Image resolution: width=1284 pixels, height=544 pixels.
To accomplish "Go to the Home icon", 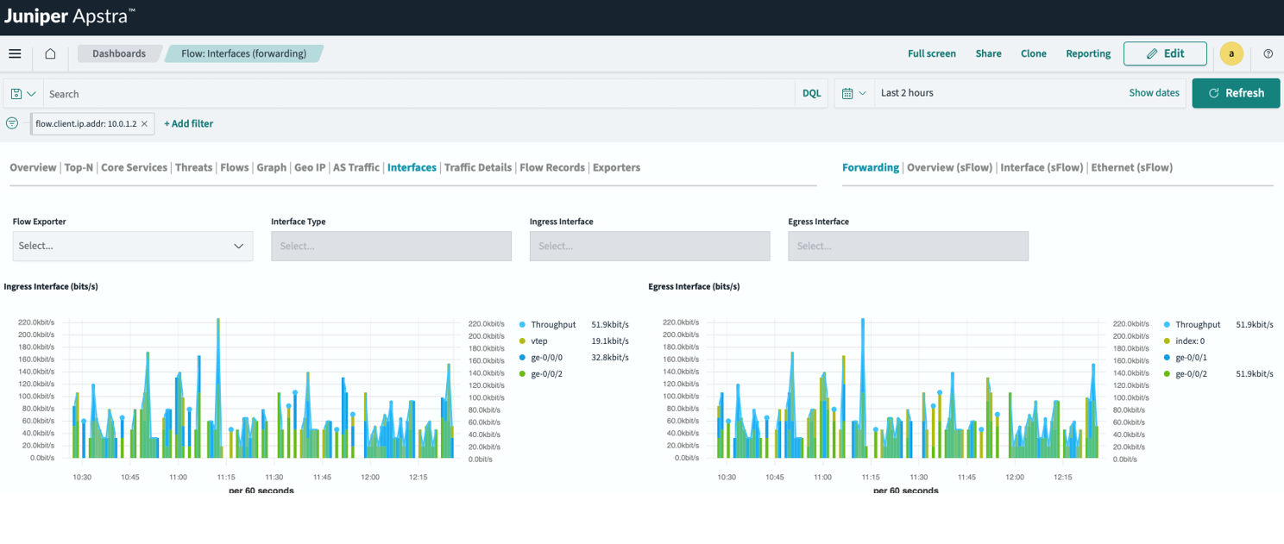I will 50,53.
